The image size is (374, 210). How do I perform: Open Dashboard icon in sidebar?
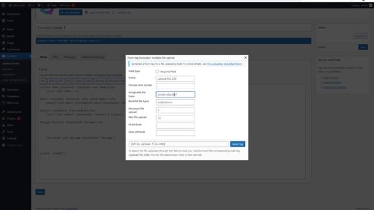click(x=4, y=14)
